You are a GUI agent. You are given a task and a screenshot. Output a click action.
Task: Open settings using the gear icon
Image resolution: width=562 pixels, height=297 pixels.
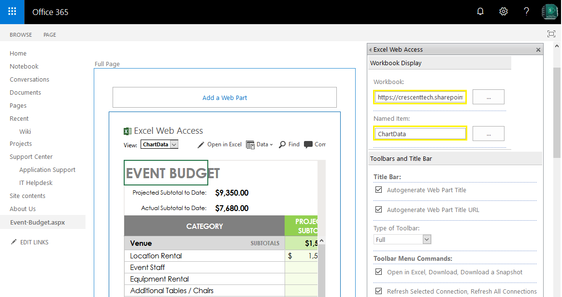point(503,11)
